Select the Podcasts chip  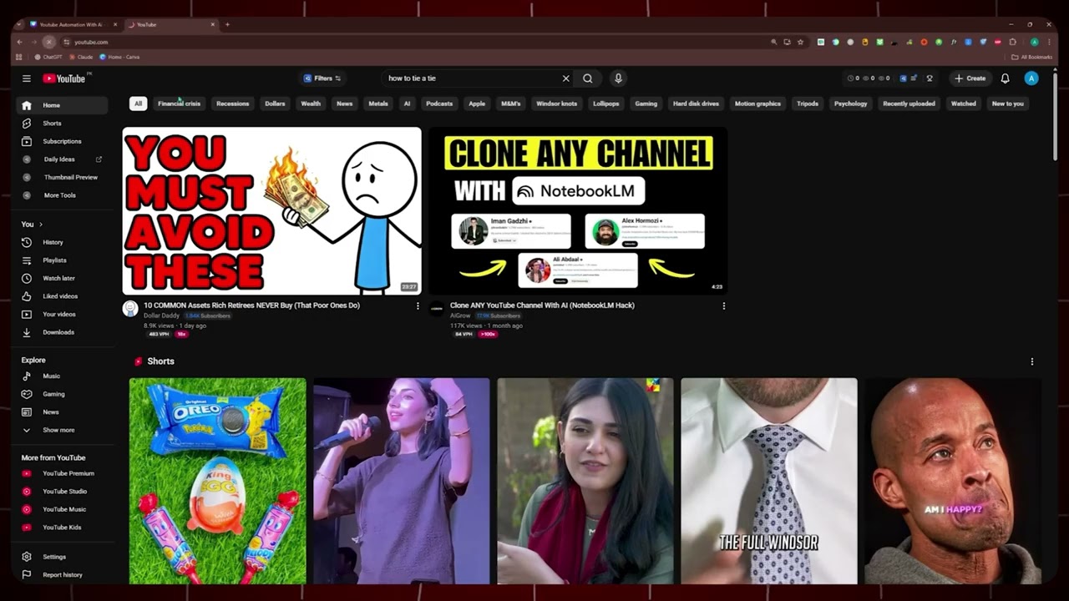click(x=439, y=104)
